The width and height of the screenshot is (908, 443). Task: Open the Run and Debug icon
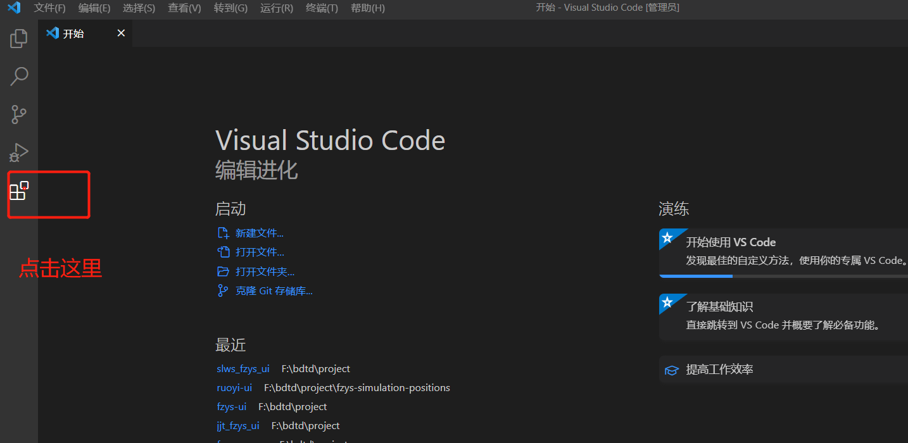(18, 152)
